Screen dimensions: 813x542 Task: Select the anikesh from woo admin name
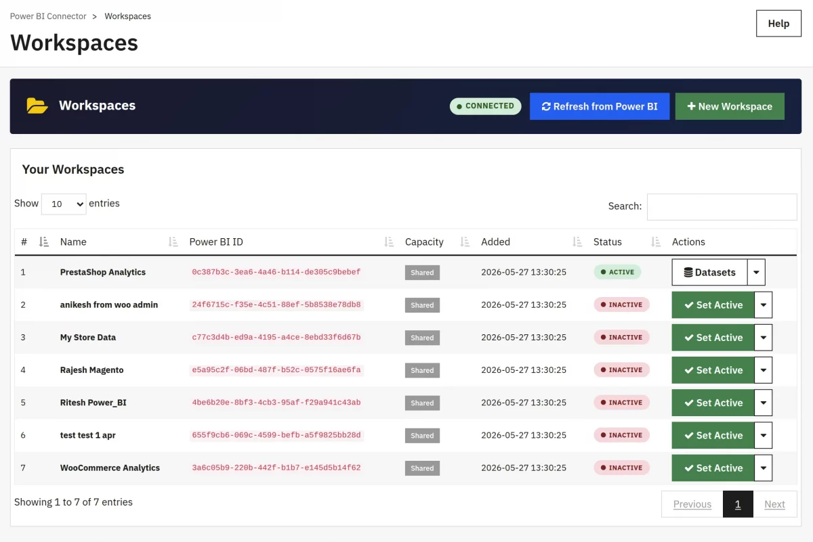109,304
